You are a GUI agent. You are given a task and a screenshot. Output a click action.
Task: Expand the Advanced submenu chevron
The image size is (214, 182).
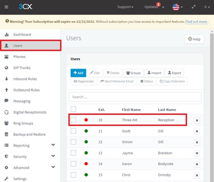click(x=53, y=167)
